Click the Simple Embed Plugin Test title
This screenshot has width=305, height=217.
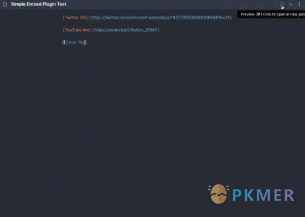click(39, 4)
